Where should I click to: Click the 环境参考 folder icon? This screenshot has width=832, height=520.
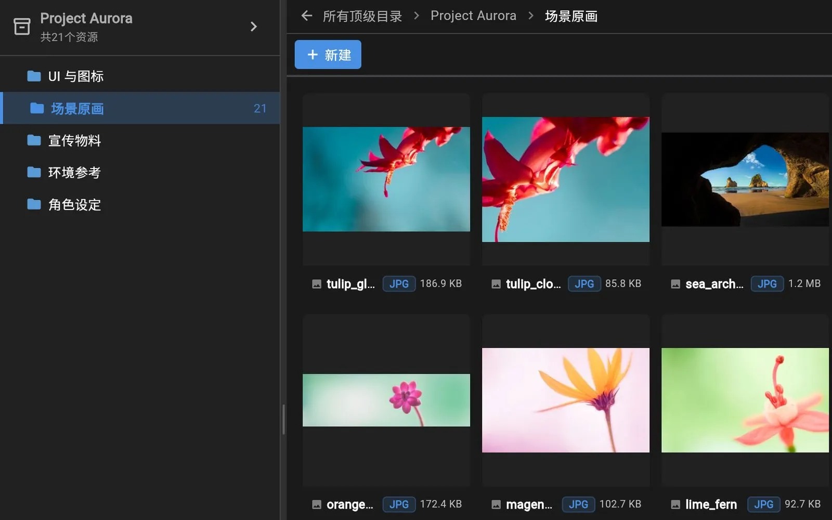(34, 172)
